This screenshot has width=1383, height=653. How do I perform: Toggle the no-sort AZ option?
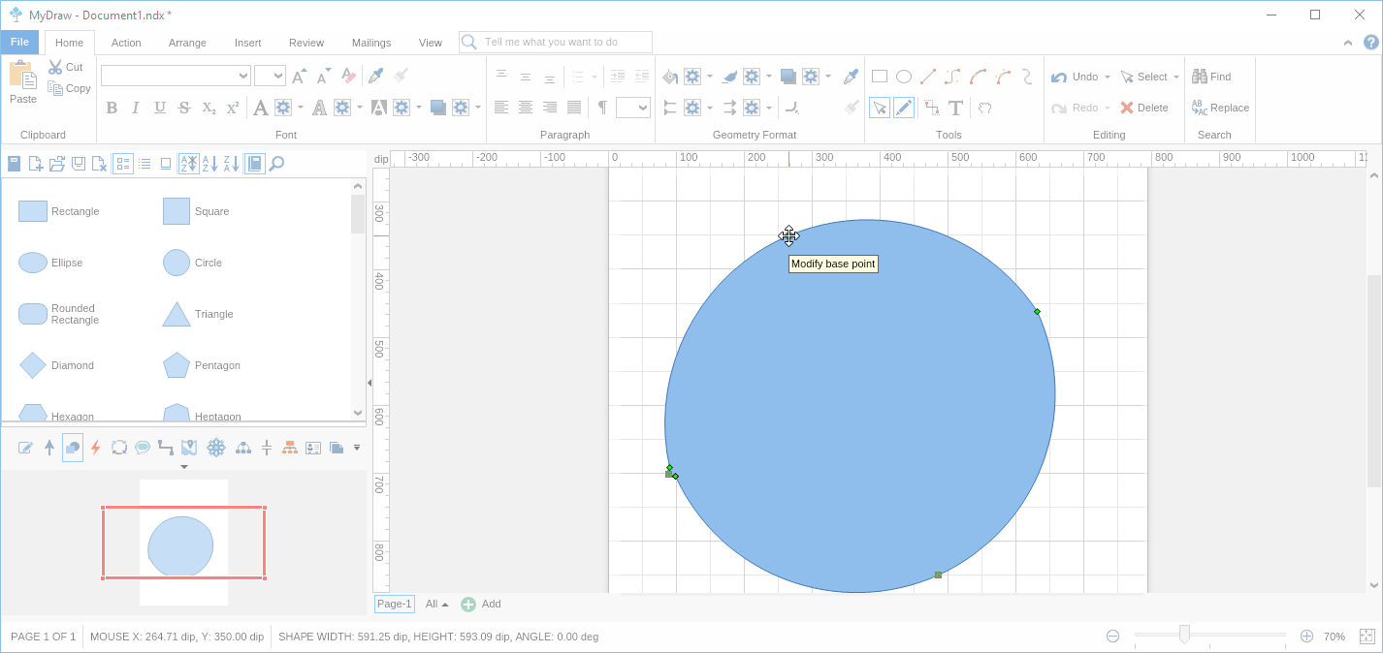coord(189,164)
